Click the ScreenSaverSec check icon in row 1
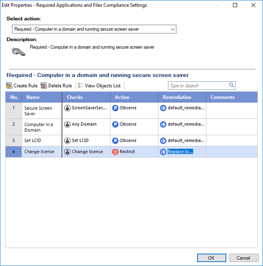 (x=67, y=108)
